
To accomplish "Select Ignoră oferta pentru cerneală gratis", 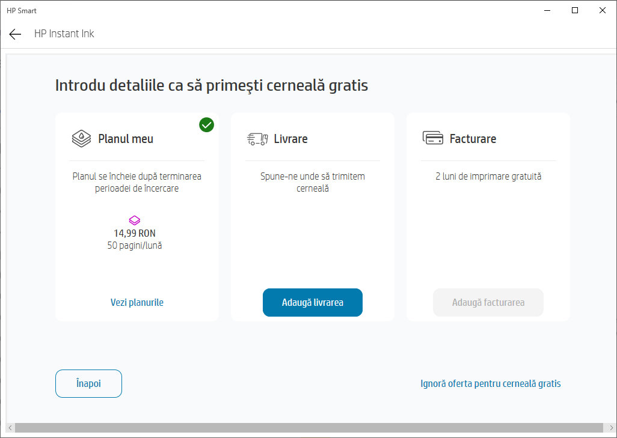I will [x=491, y=383].
